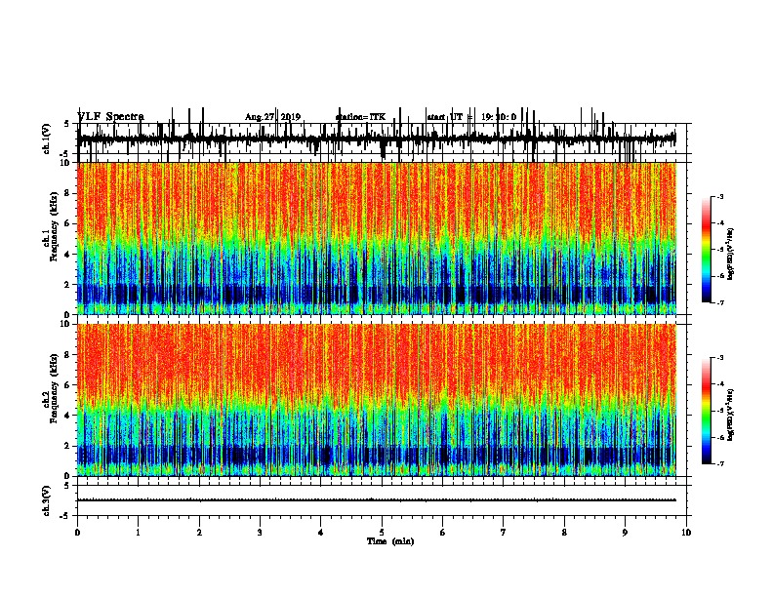Image resolution: width=773 pixels, height=597 pixels.
Task: Click time axis tick label '4'
Action: click(x=321, y=533)
